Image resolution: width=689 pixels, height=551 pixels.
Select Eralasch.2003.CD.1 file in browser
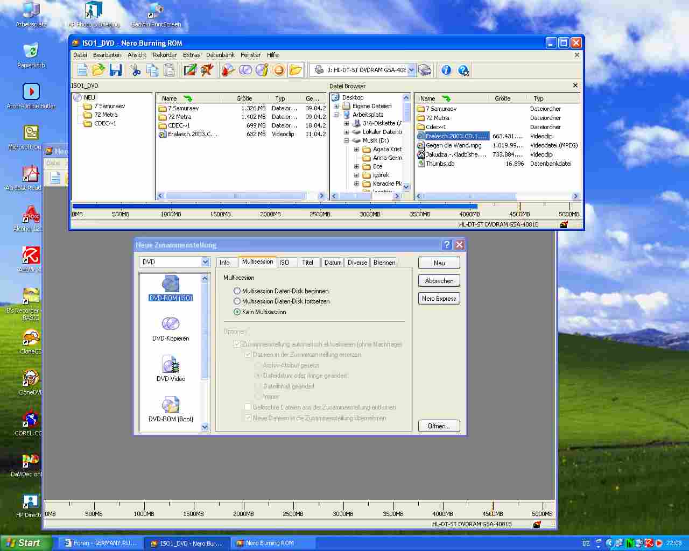452,136
